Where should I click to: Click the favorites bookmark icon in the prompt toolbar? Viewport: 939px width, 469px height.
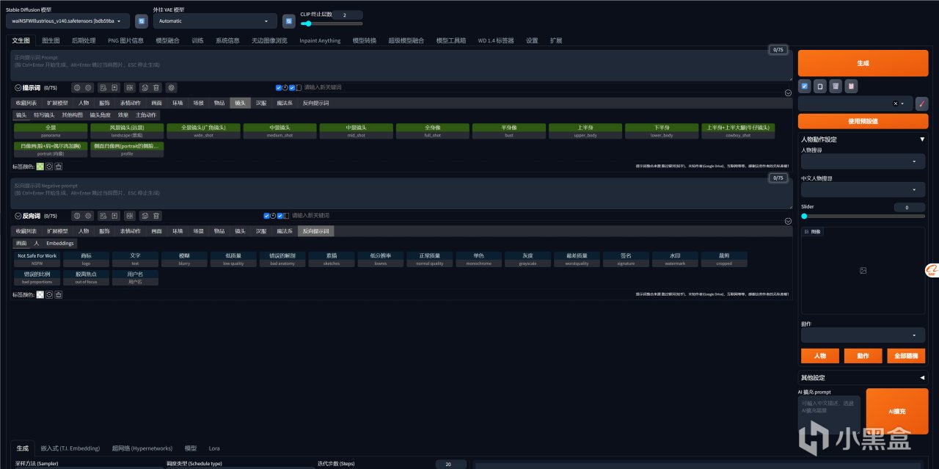(x=114, y=87)
